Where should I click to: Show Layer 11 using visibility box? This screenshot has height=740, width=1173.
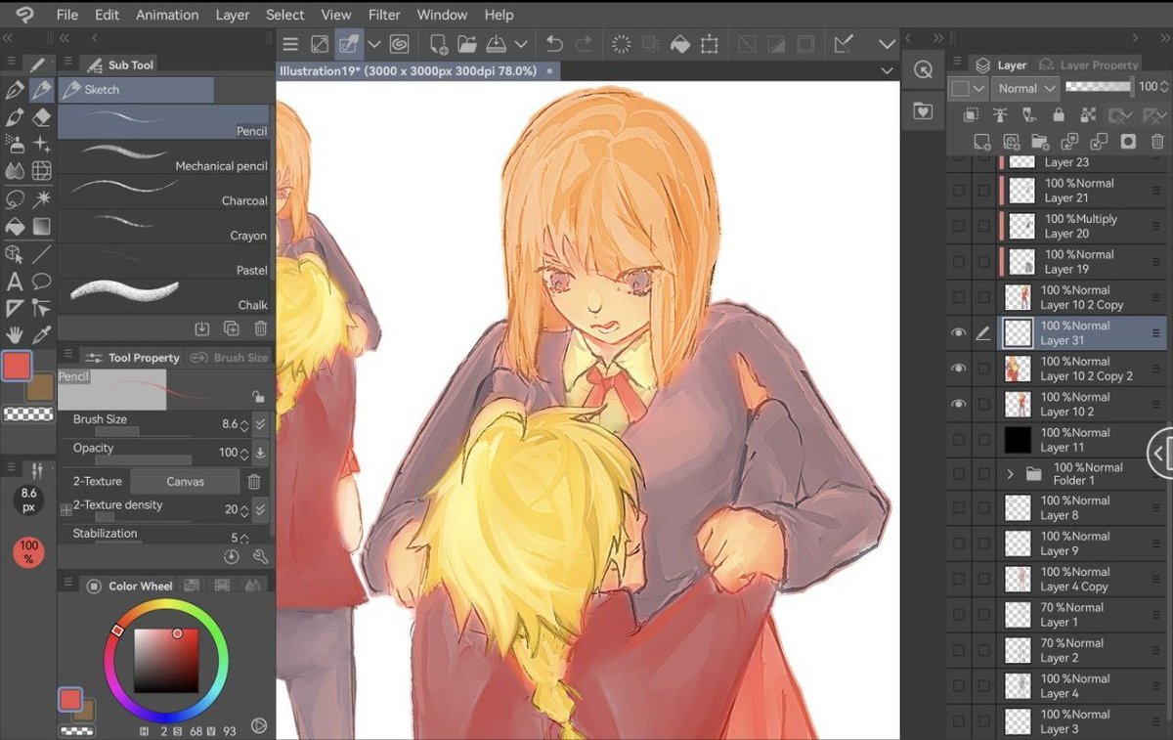959,439
